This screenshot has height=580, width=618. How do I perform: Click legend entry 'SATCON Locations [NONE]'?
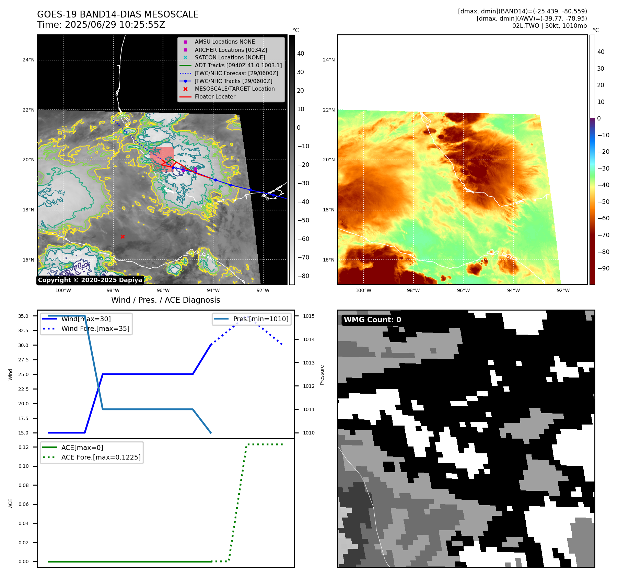click(230, 57)
